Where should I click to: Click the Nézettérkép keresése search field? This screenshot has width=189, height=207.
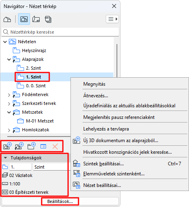[x=60, y=32]
